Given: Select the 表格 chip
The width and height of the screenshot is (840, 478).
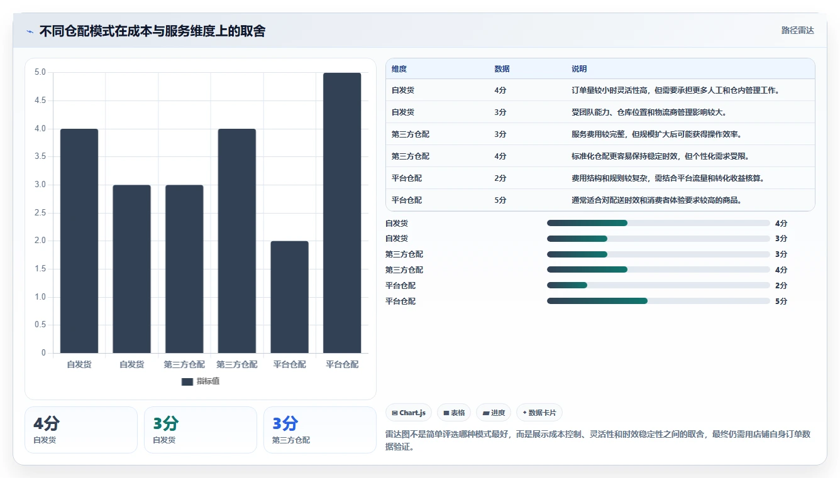Looking at the screenshot, I should tap(454, 413).
